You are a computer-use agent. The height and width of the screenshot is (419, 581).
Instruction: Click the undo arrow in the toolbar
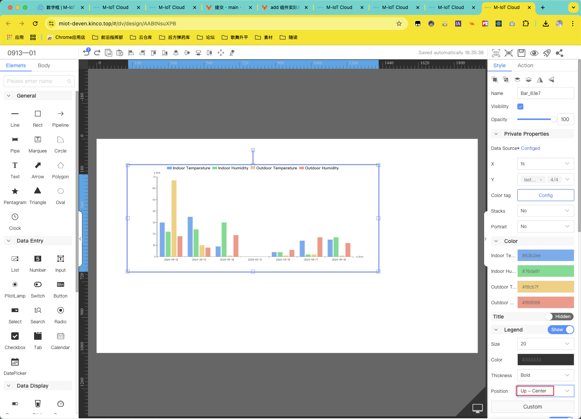(86, 53)
